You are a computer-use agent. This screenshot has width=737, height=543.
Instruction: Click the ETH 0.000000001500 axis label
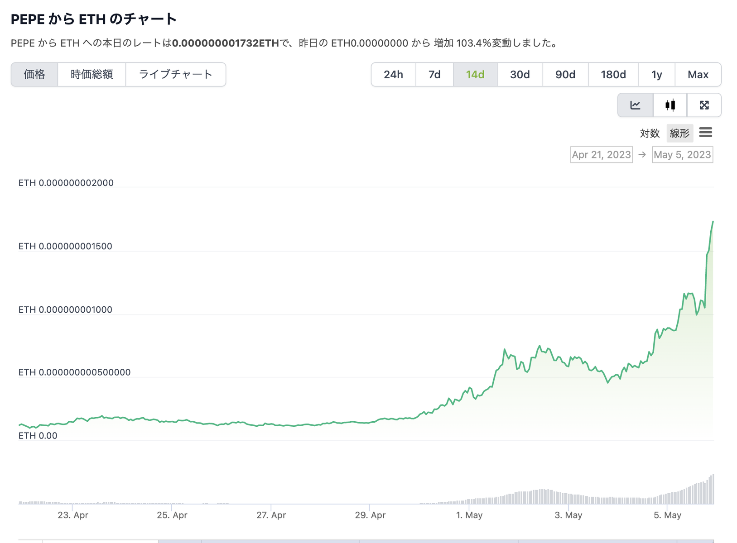pyautogui.click(x=65, y=246)
